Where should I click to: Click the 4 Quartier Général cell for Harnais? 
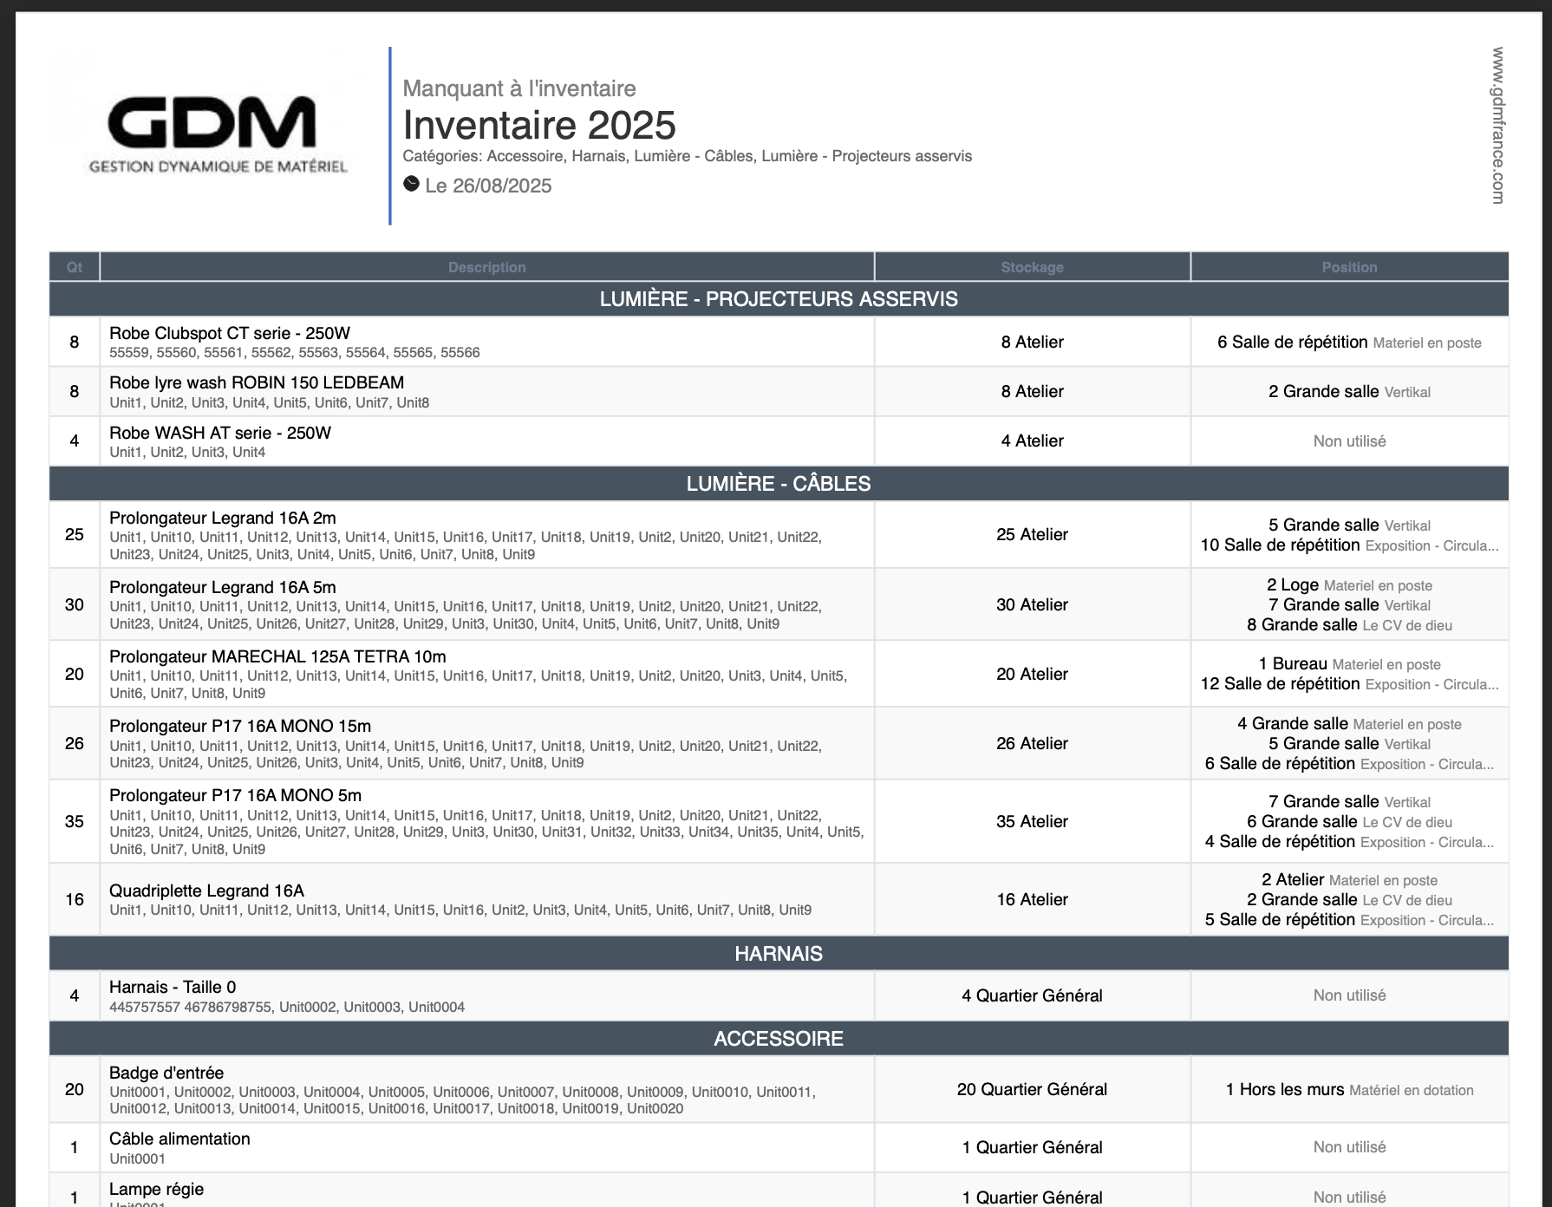[x=1032, y=996]
